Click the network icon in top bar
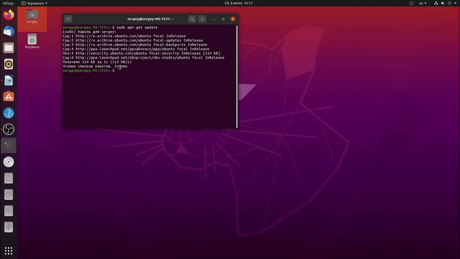Viewport: 460px width, 259px height. (436, 3)
